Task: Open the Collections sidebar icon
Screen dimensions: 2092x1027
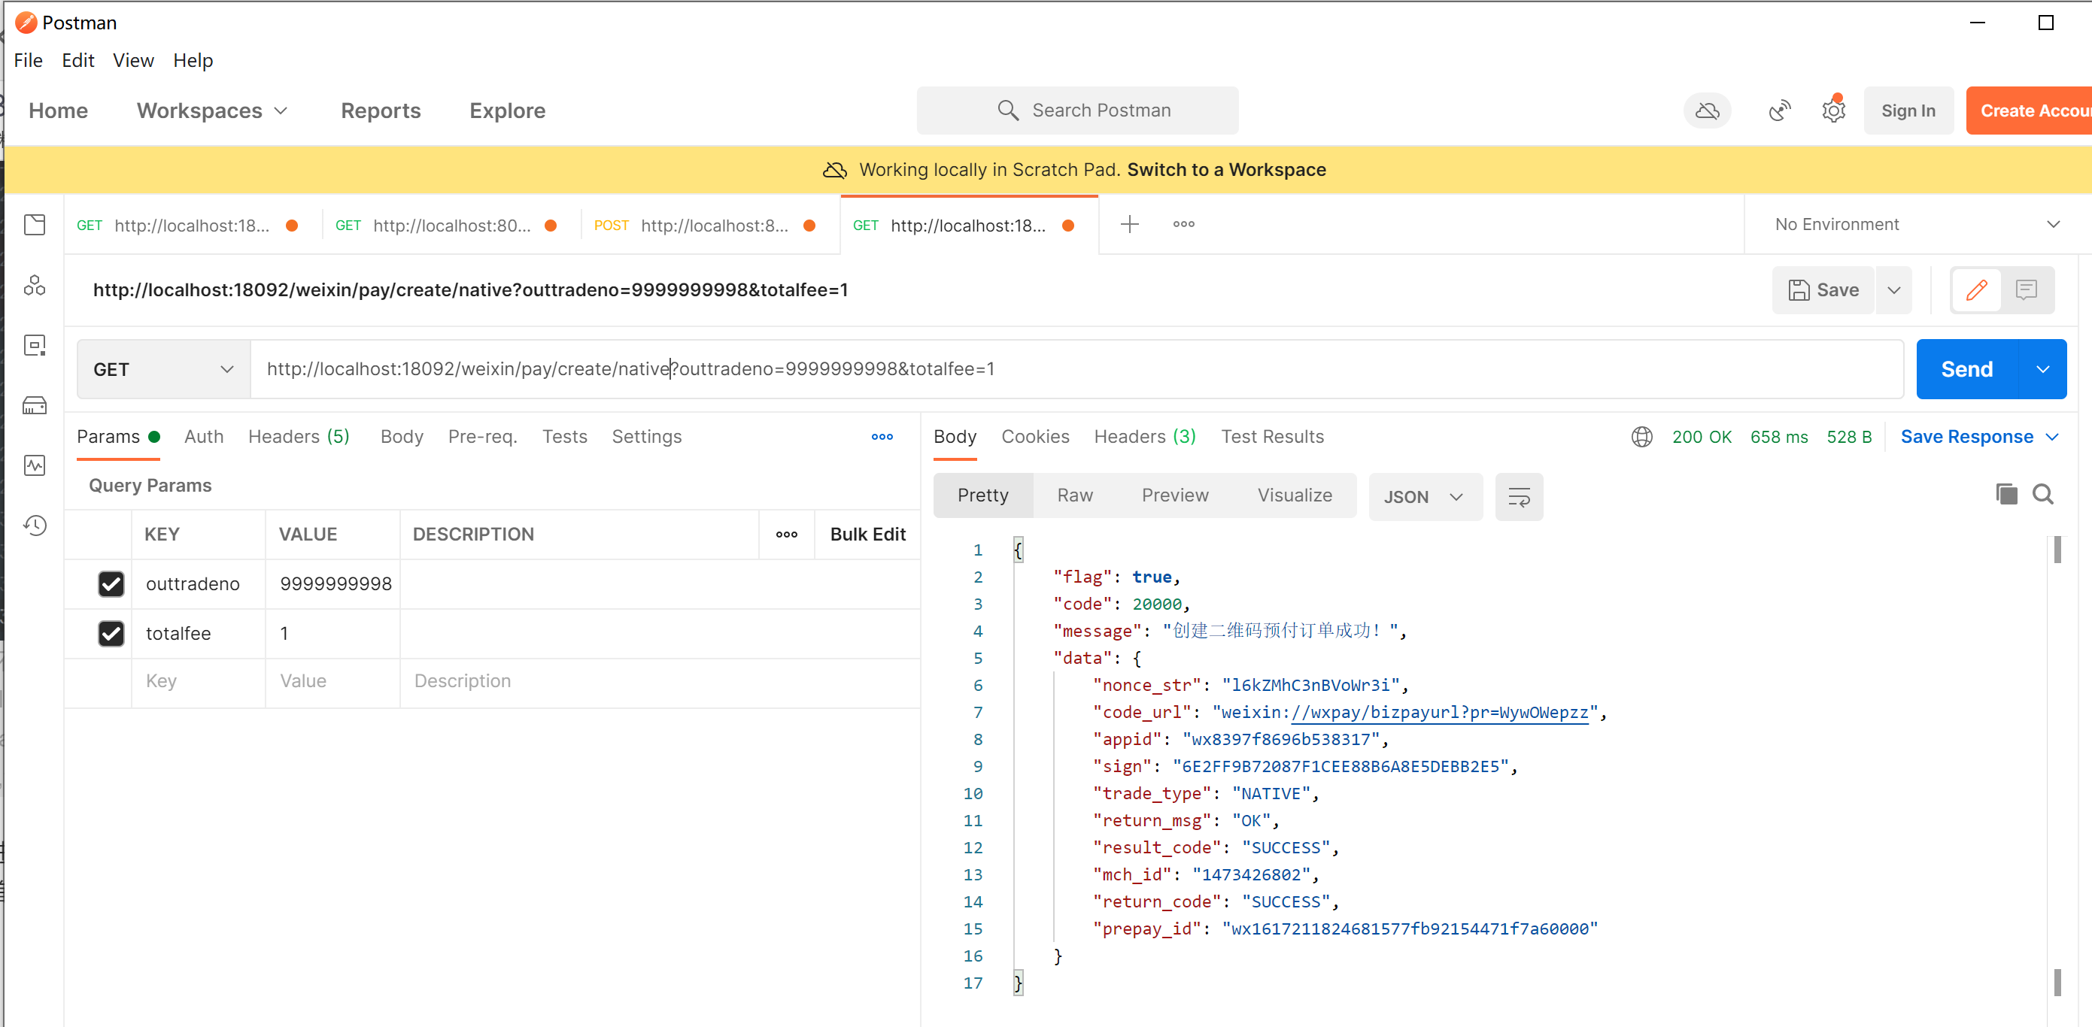Action: click(x=34, y=225)
